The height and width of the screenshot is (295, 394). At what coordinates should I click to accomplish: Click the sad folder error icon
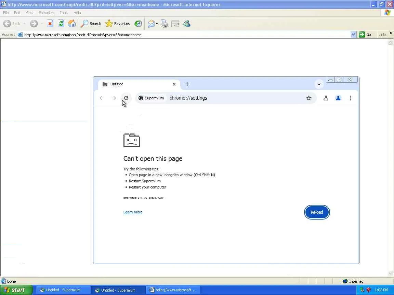point(131,140)
